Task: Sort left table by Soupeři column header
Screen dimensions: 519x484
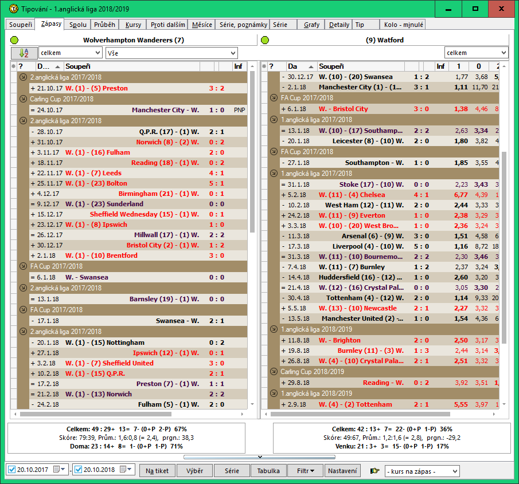Action: coord(132,66)
